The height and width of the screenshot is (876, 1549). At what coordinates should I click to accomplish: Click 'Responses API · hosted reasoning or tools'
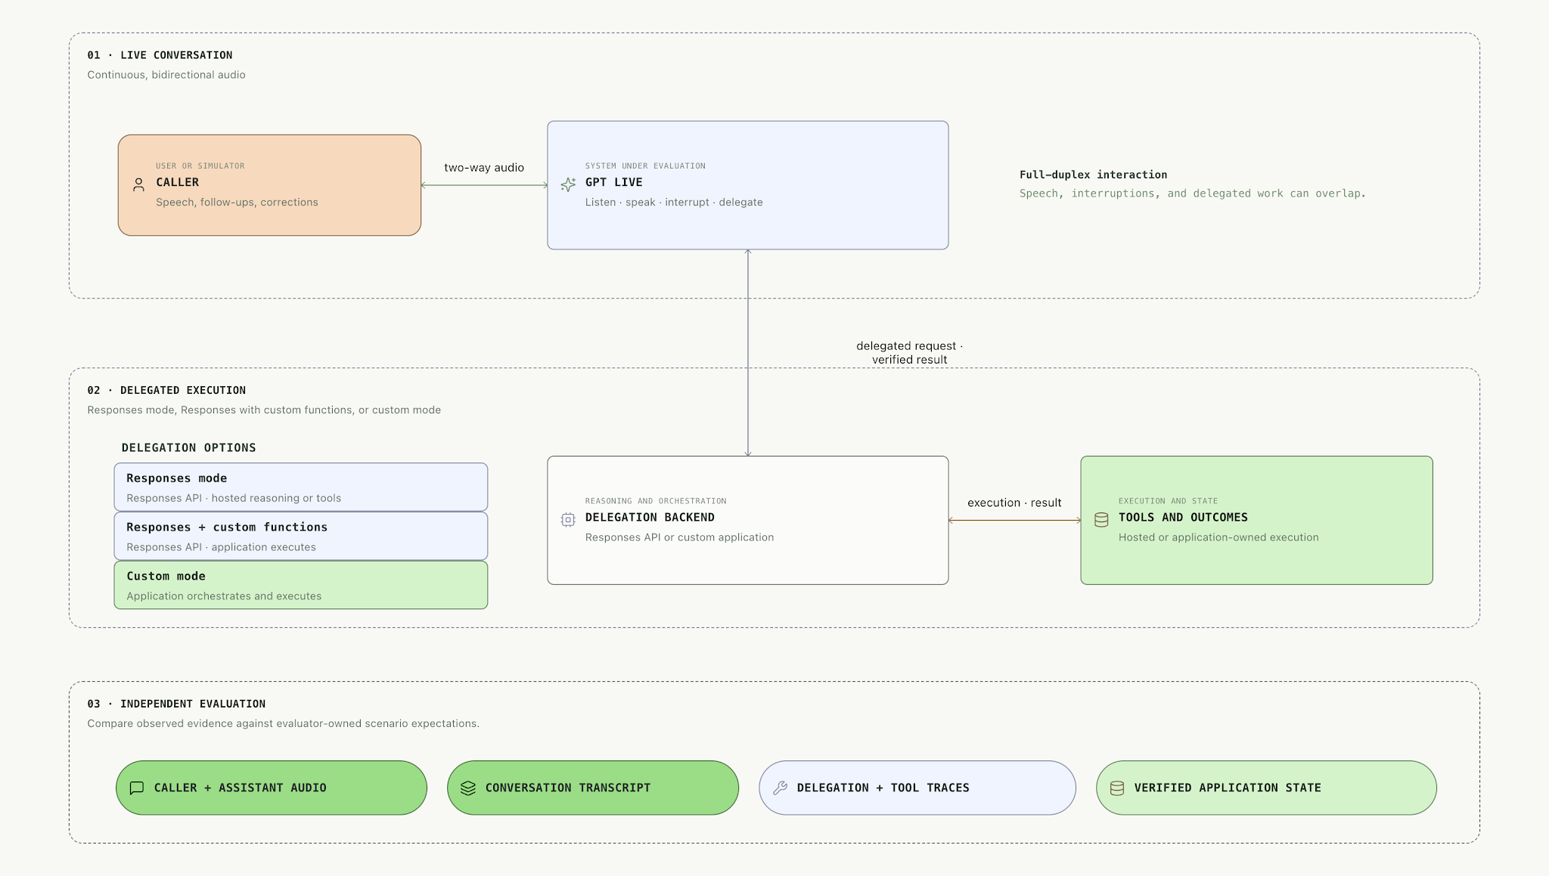click(x=234, y=498)
